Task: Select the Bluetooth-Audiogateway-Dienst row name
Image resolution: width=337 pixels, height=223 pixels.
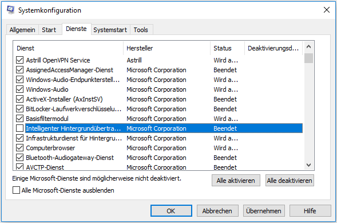Action: click(70, 158)
